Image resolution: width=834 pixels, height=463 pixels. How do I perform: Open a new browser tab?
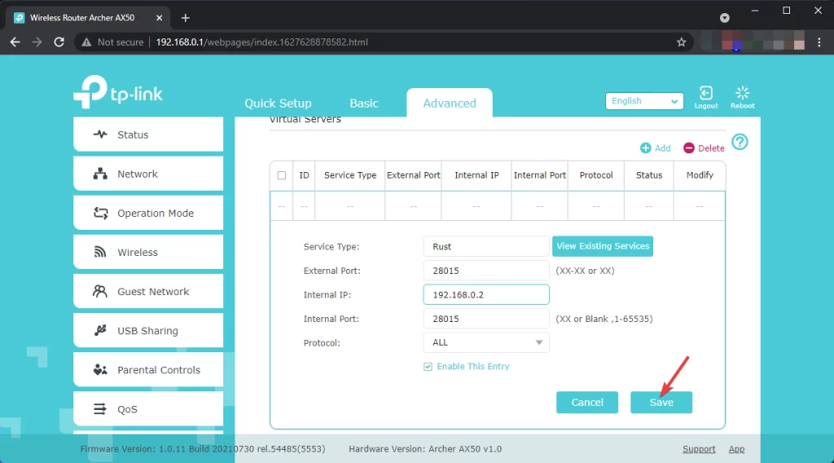pyautogui.click(x=185, y=18)
